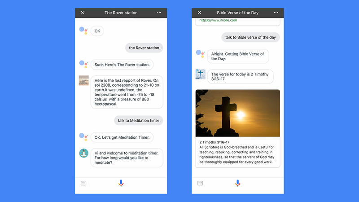Click 'Bible Verse of the Day' header title
The width and height of the screenshot is (359, 202).
[x=238, y=13]
